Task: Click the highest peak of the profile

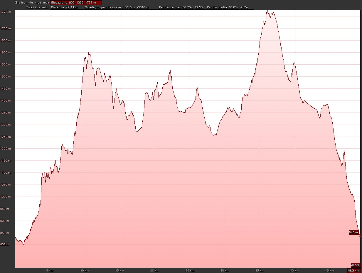Action: (267, 11)
